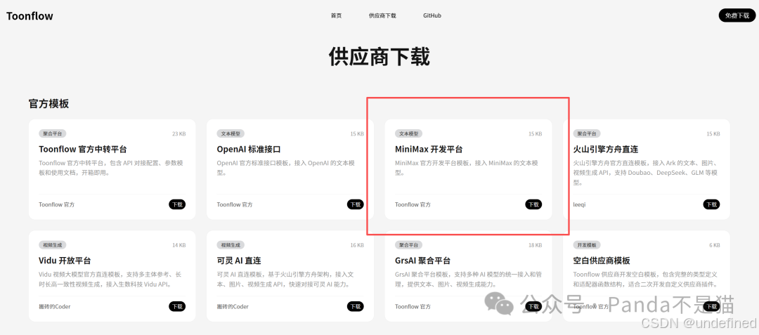Viewport: 759px width, 335px height.
Task: Click 视频生成 tag on Vidu card
Action: point(53,245)
